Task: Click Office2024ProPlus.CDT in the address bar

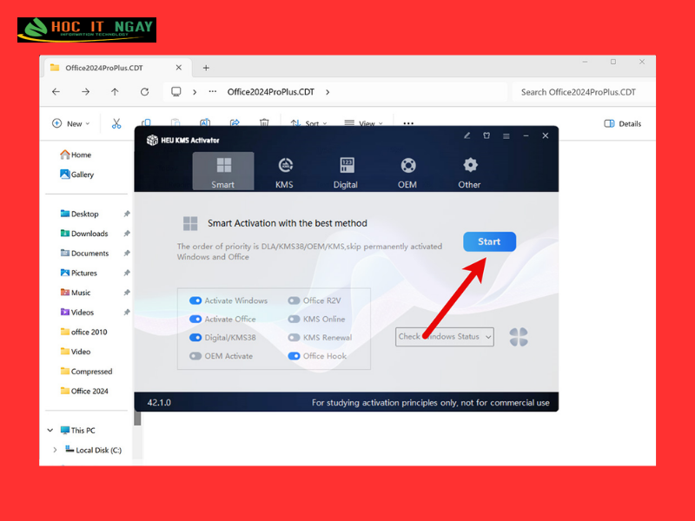Action: 271,92
